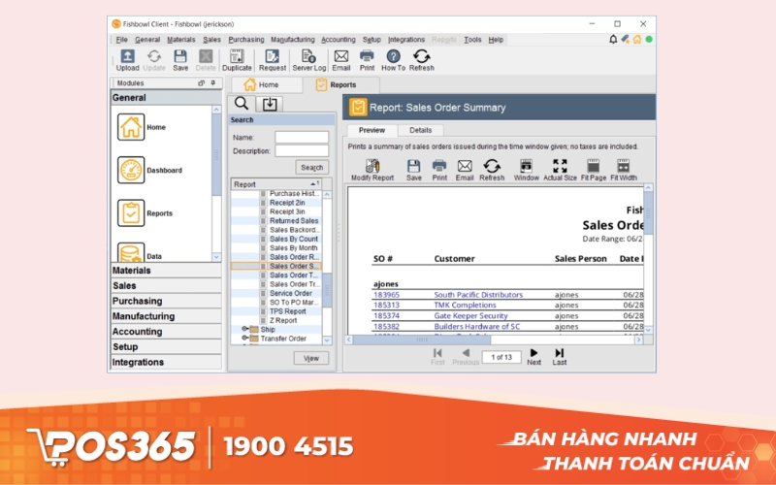Image resolution: width=776 pixels, height=485 pixels.
Task: Go to the Next report page
Action: click(533, 356)
